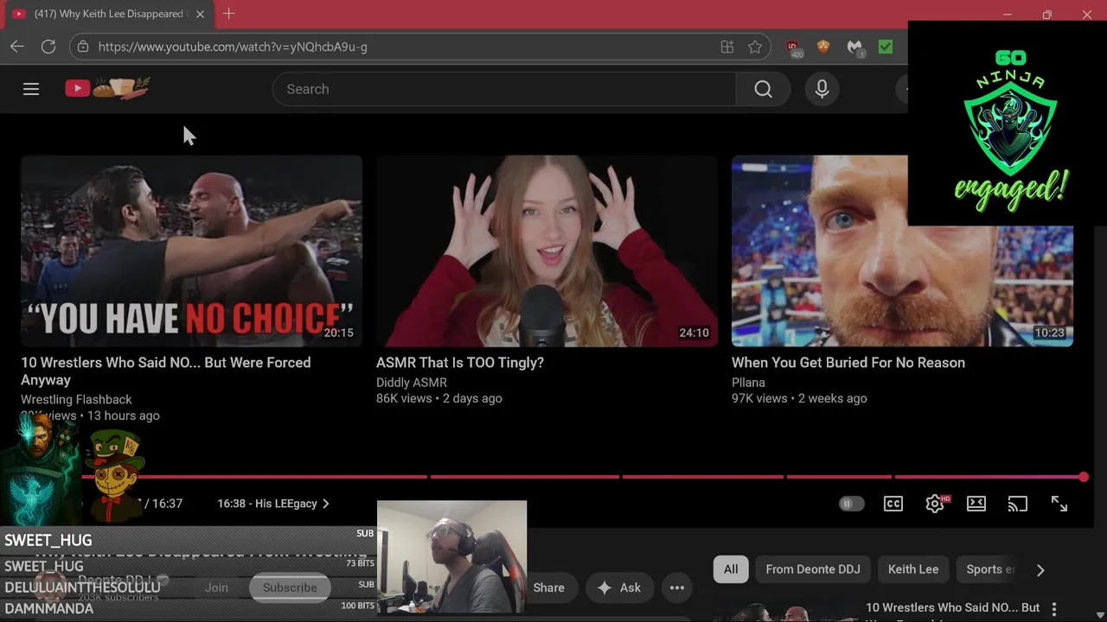Click the Subscribe button
This screenshot has height=622, width=1107.
(x=290, y=587)
